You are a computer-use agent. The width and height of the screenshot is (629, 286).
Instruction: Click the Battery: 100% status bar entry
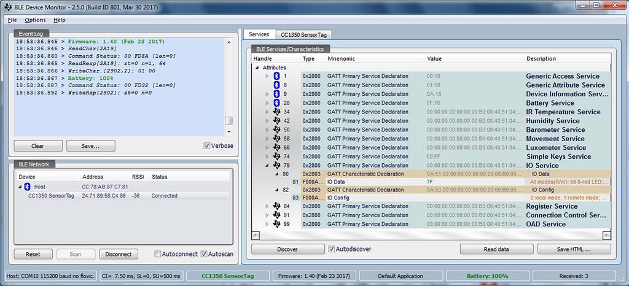[x=487, y=276]
